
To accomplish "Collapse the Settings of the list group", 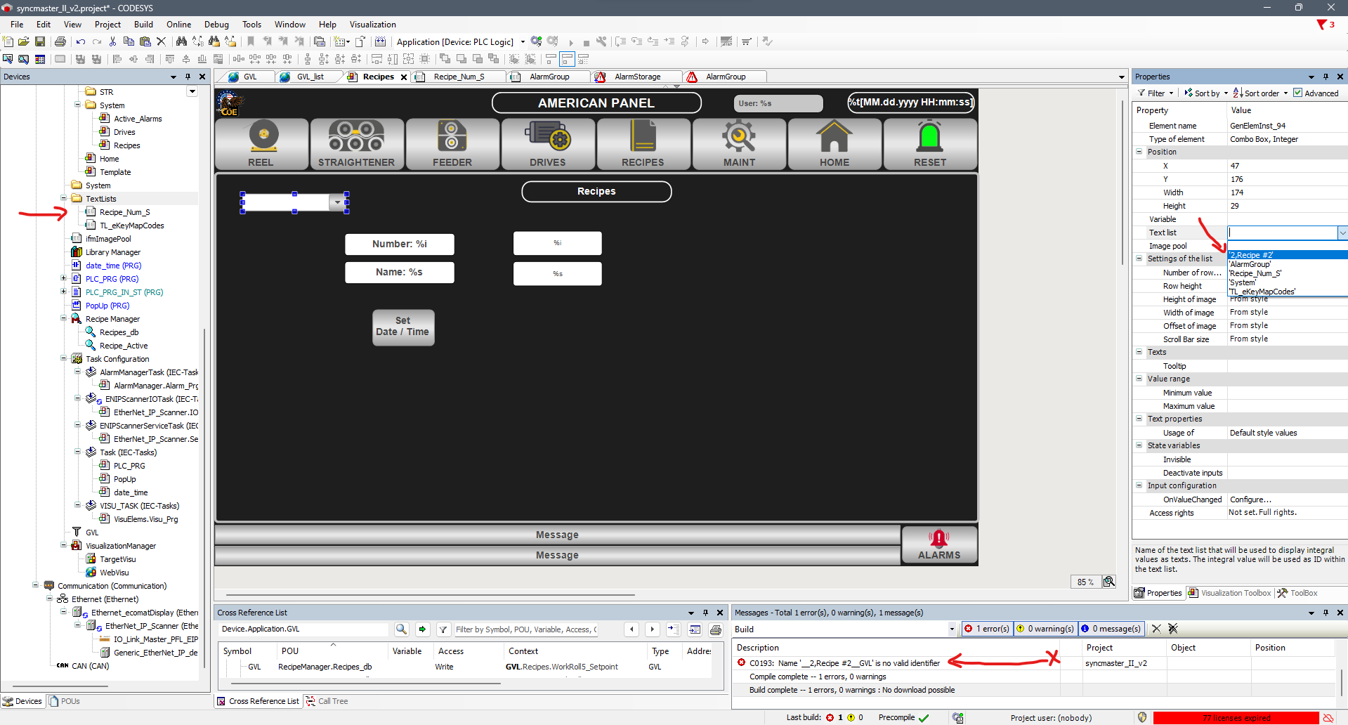I will [1139, 259].
